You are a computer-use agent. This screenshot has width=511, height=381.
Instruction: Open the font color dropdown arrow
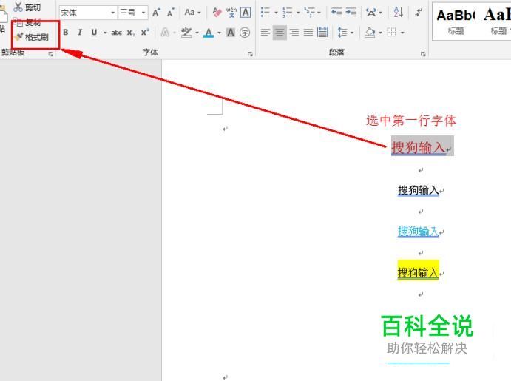[x=219, y=33]
